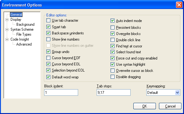
Task: Toggle Group undo checkbox
Action: pyautogui.click(x=48, y=52)
